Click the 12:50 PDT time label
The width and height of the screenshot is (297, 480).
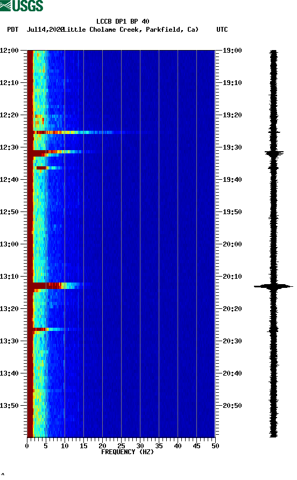(9, 212)
